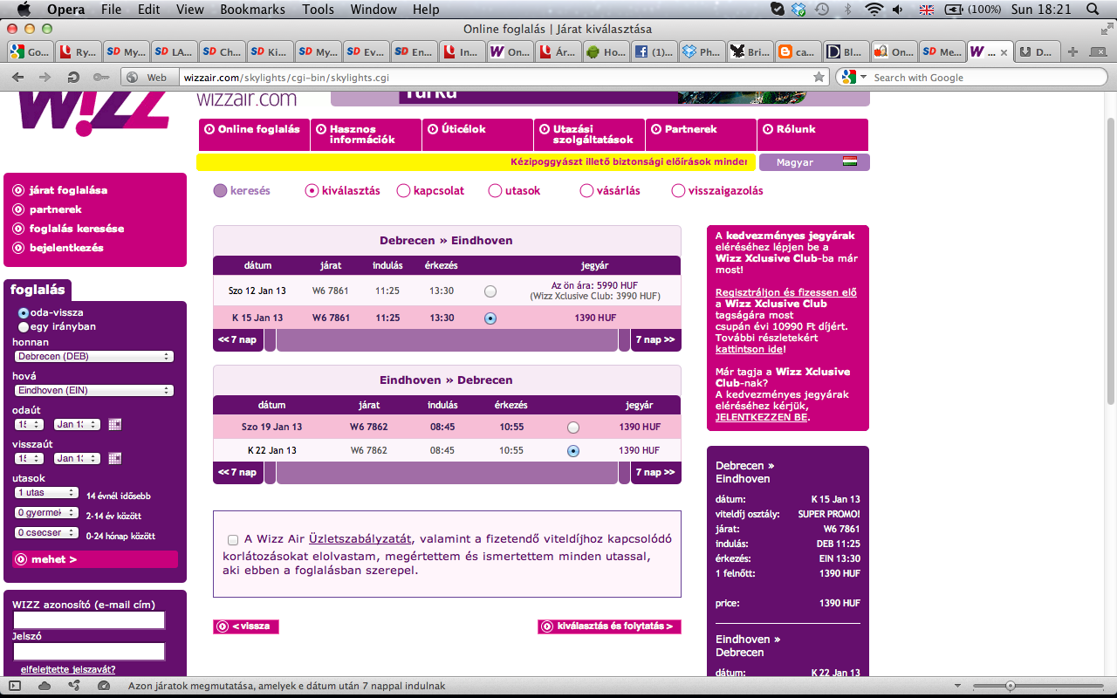This screenshot has width=1117, height=698.
Task: Click the vásárlás step radio
Action: 586,190
